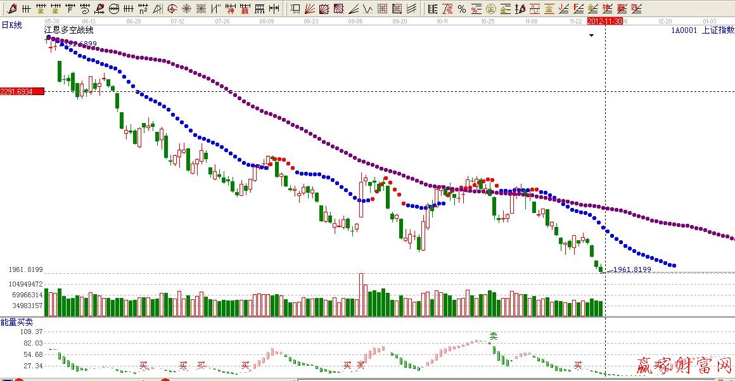Click the percent sign tool icon
Screen dimensions: 735x381
tap(461, 9)
